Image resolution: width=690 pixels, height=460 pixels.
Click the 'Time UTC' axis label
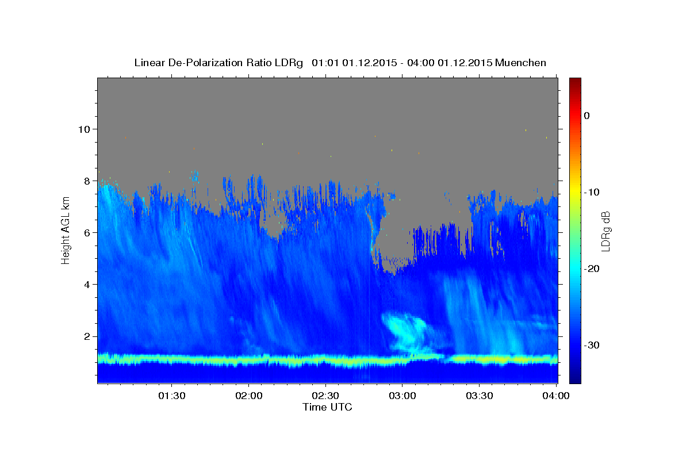click(x=327, y=407)
